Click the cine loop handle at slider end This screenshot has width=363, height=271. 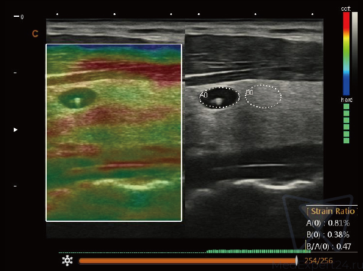[x=297, y=261]
